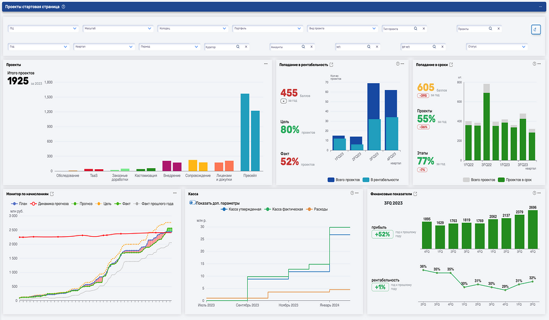
Task: Clear the ВР МП filter with X
Action: coord(442,46)
